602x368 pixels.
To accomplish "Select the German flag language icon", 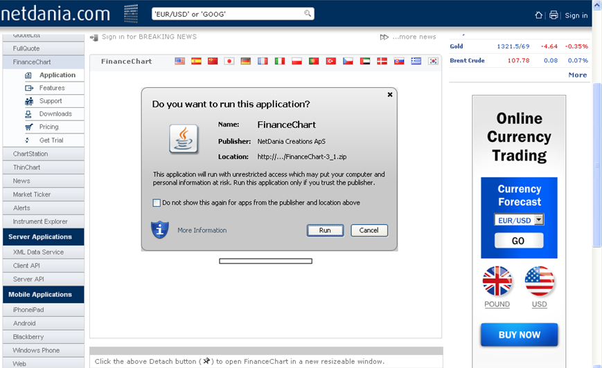I will 246,61.
